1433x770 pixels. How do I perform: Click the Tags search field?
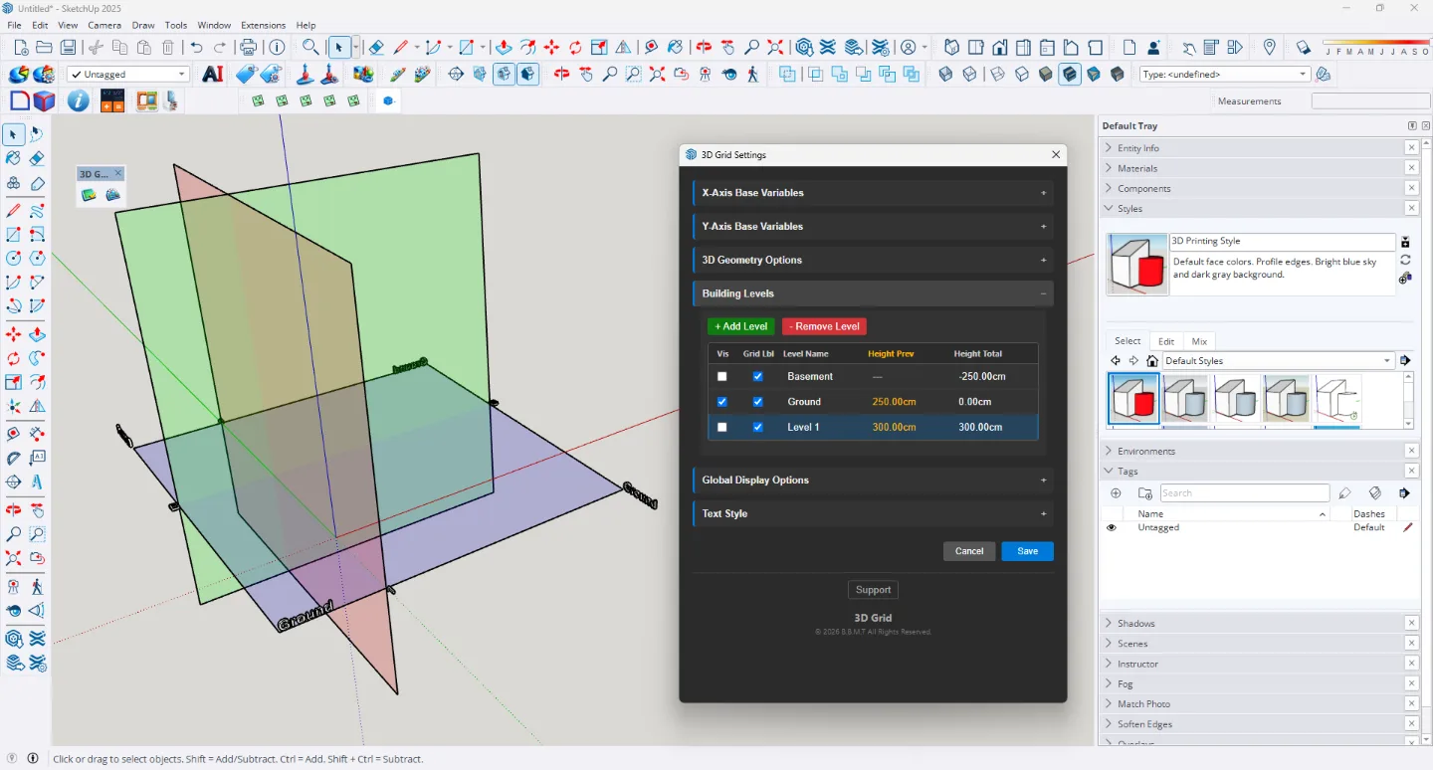pyautogui.click(x=1244, y=493)
